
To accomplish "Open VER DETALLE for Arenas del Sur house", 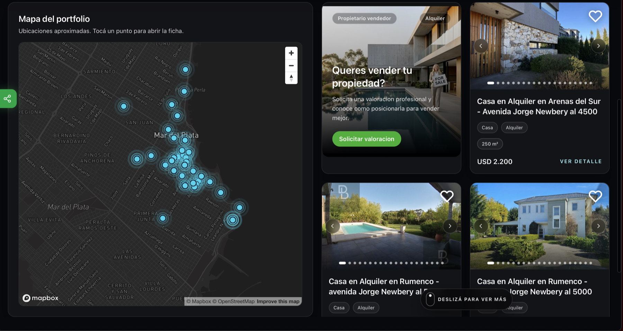I will pos(581,162).
